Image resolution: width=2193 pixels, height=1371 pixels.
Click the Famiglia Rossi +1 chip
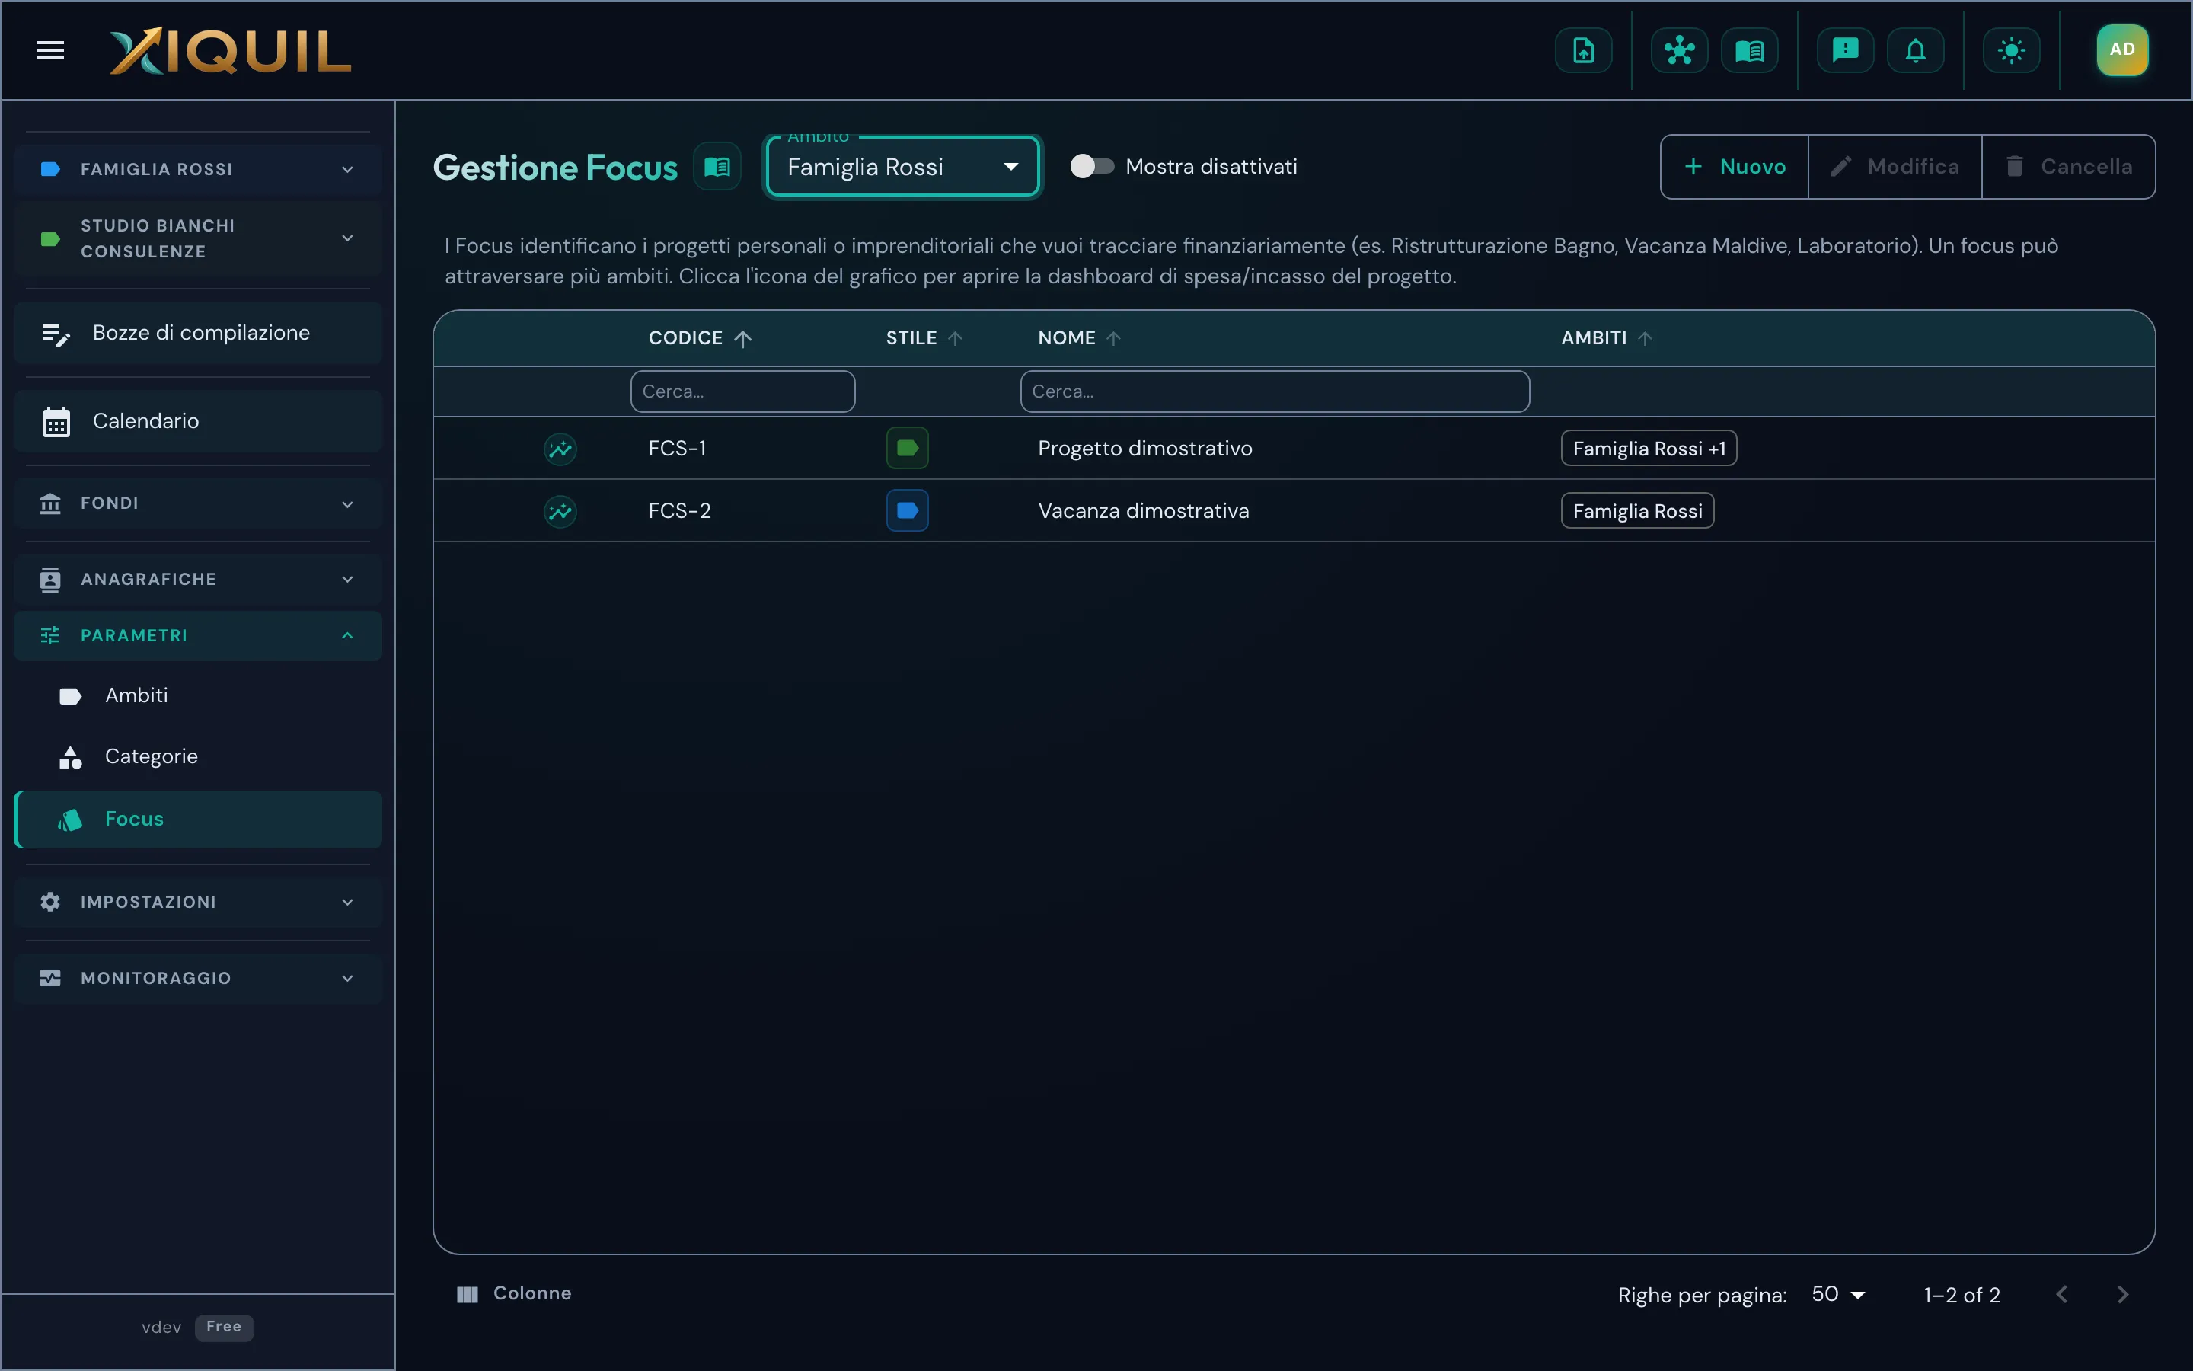(x=1649, y=449)
